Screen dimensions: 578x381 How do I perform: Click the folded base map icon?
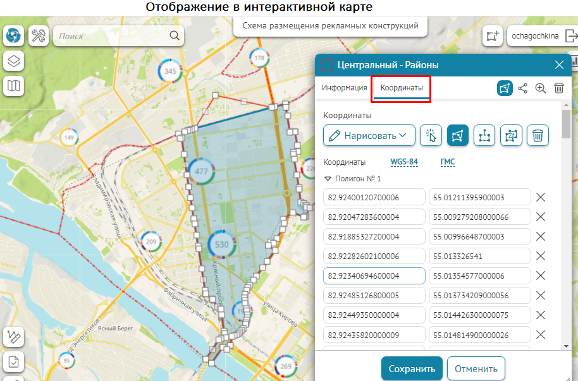point(13,85)
